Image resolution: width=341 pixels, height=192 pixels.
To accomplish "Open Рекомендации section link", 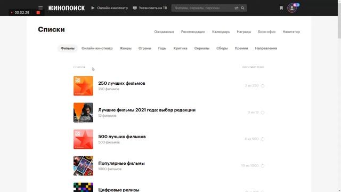I will [x=193, y=32].
